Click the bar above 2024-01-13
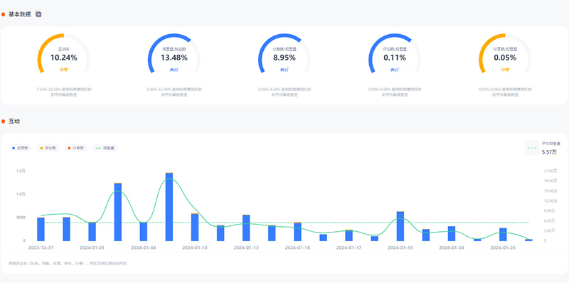The width and height of the screenshot is (569, 283). (246, 228)
